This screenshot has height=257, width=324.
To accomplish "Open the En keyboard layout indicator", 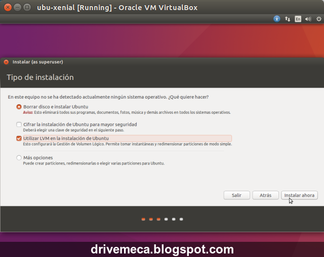I will [x=298, y=19].
